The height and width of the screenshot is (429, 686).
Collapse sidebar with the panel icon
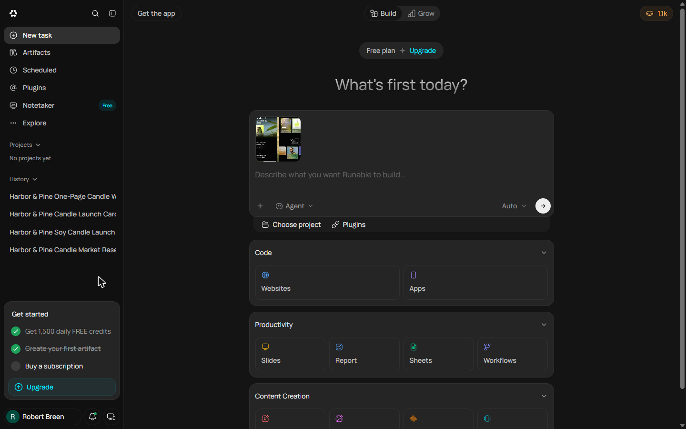tap(112, 13)
